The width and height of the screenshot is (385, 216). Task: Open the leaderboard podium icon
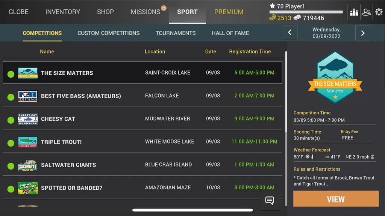coord(354,12)
